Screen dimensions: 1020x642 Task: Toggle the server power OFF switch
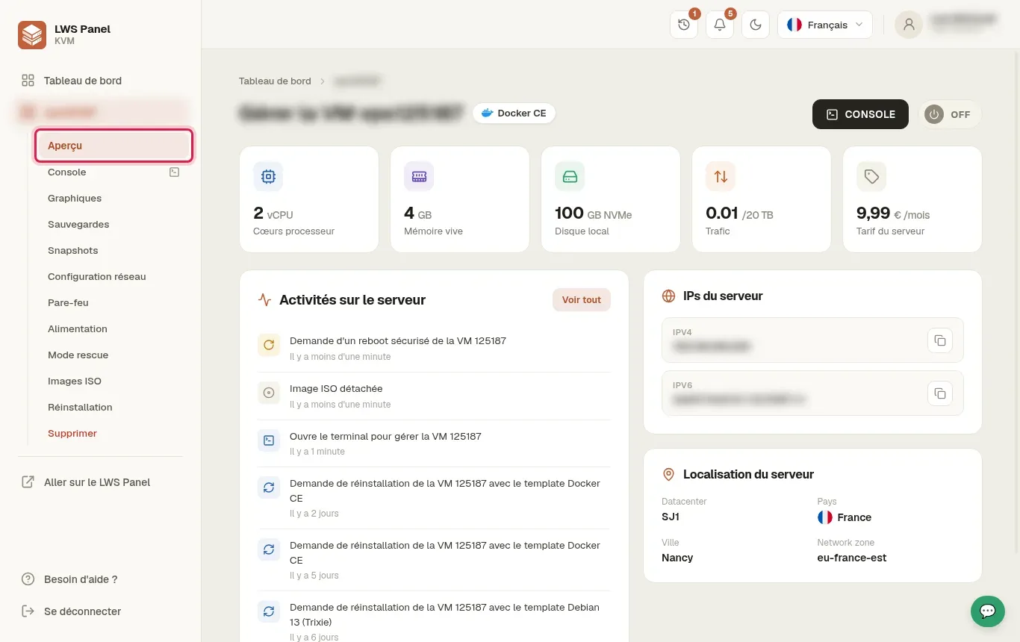pyautogui.click(x=949, y=114)
